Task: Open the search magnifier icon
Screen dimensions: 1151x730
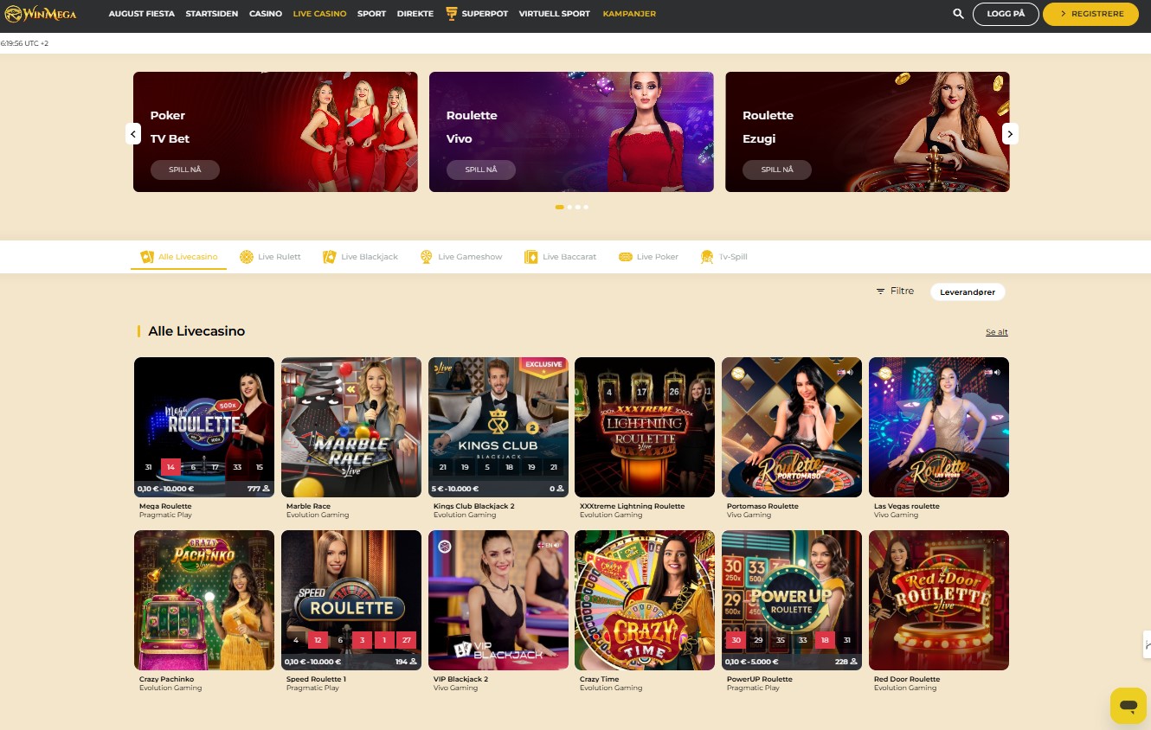Action: point(958,14)
